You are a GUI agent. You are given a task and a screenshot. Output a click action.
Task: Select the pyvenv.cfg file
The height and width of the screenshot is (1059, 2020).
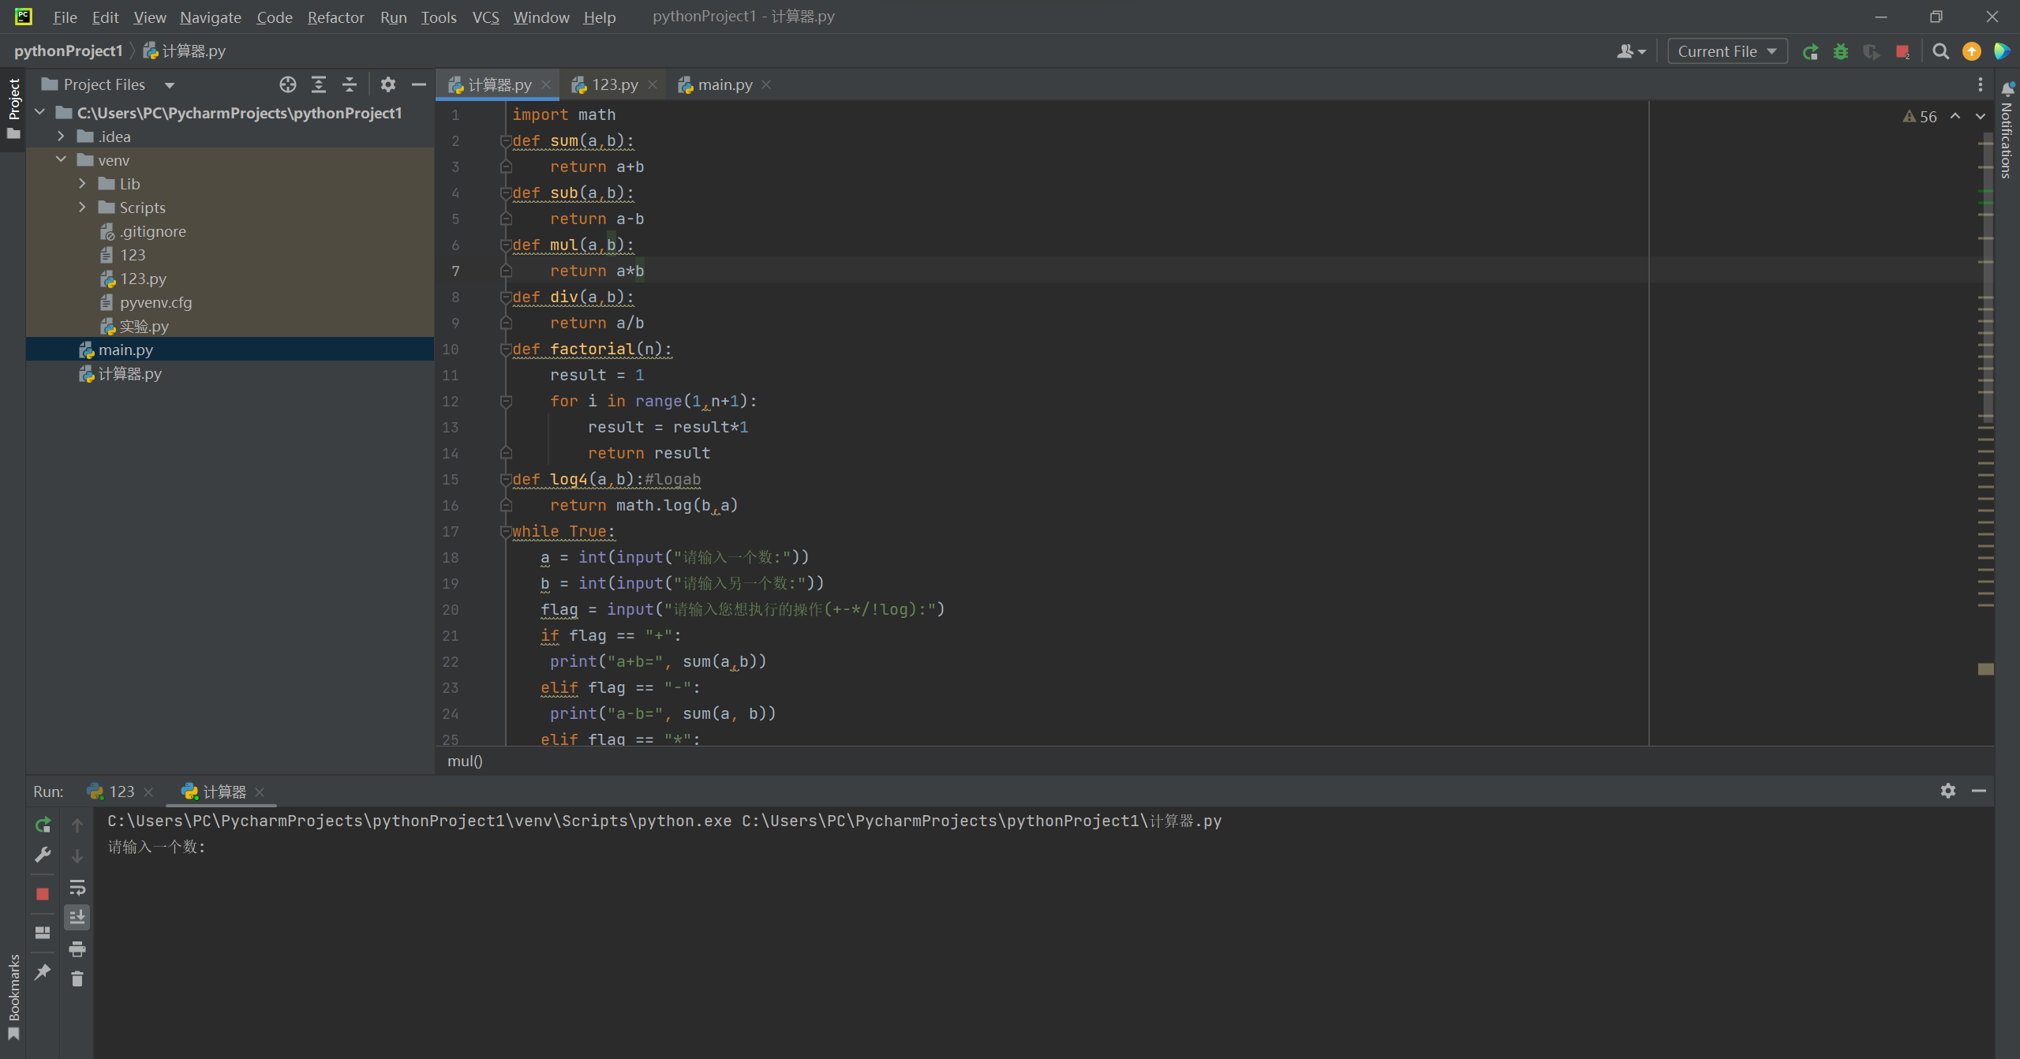tap(147, 302)
